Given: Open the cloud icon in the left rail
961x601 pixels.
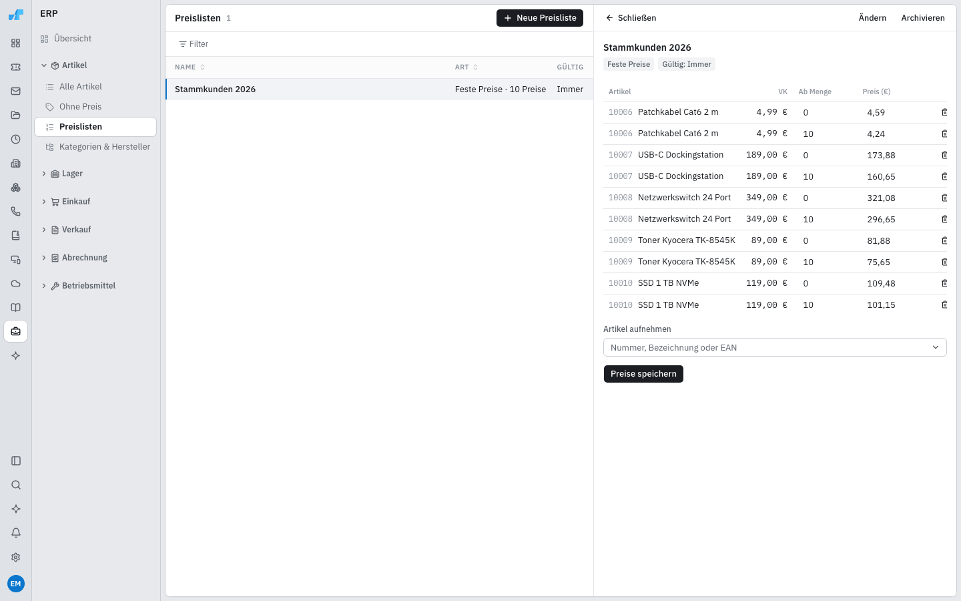Looking at the screenshot, I should point(16,284).
